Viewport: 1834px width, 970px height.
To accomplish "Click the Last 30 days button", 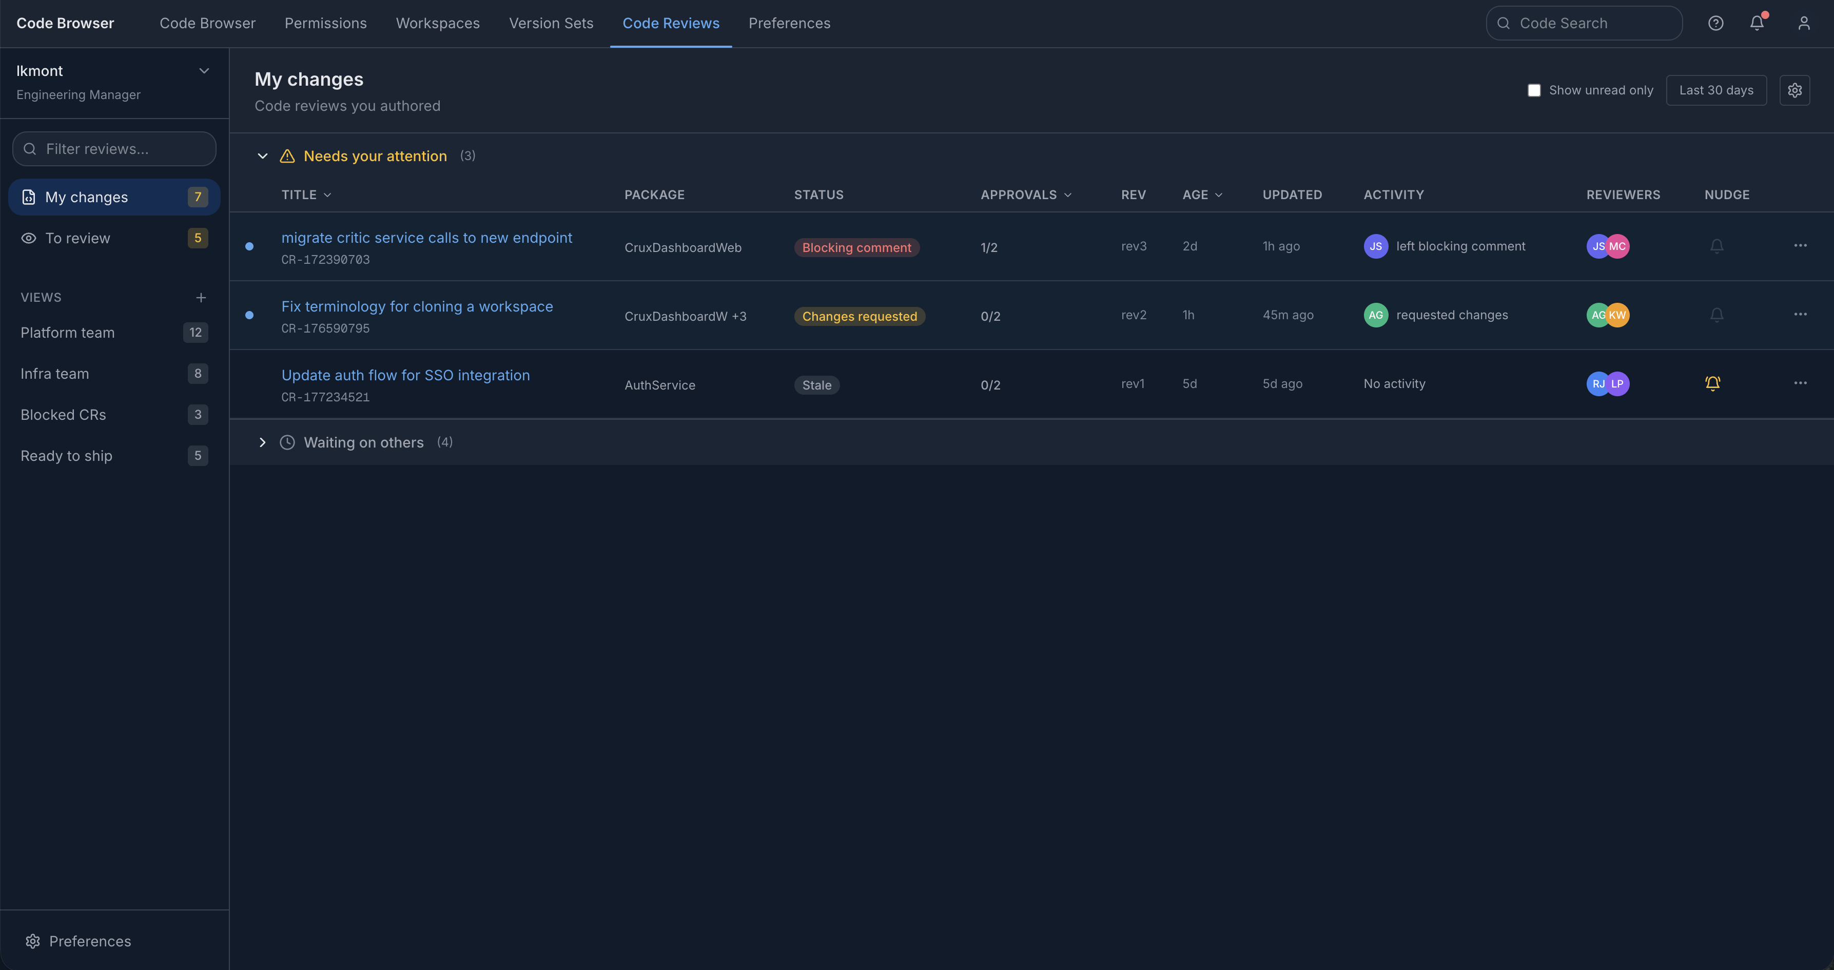I will (1716, 90).
